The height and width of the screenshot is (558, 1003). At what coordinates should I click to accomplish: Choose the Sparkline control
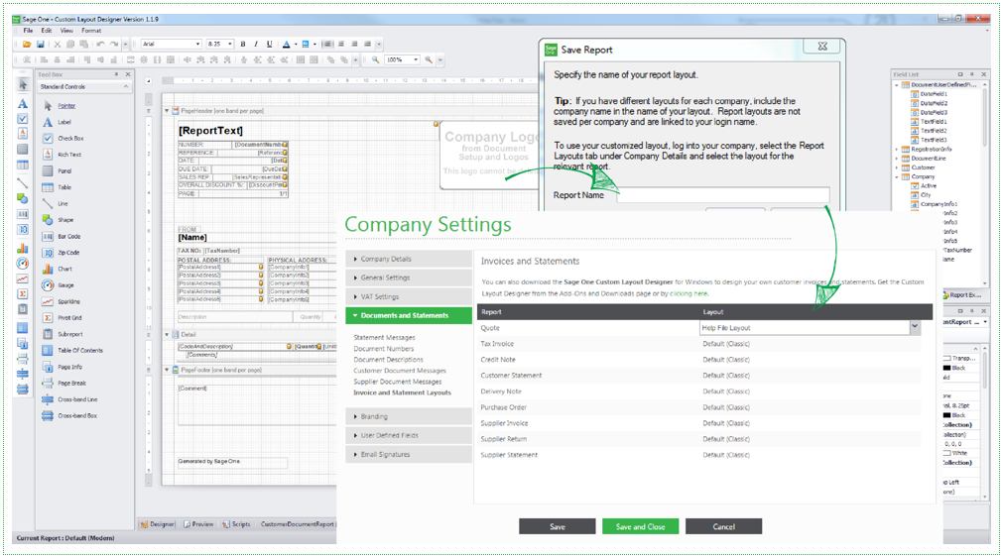point(62,301)
